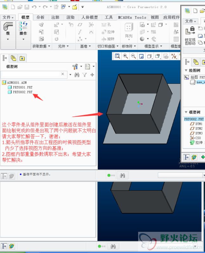Click the Windows switch icon in quick access toolbar
The height and width of the screenshot is (253, 205).
[x=63, y=7]
